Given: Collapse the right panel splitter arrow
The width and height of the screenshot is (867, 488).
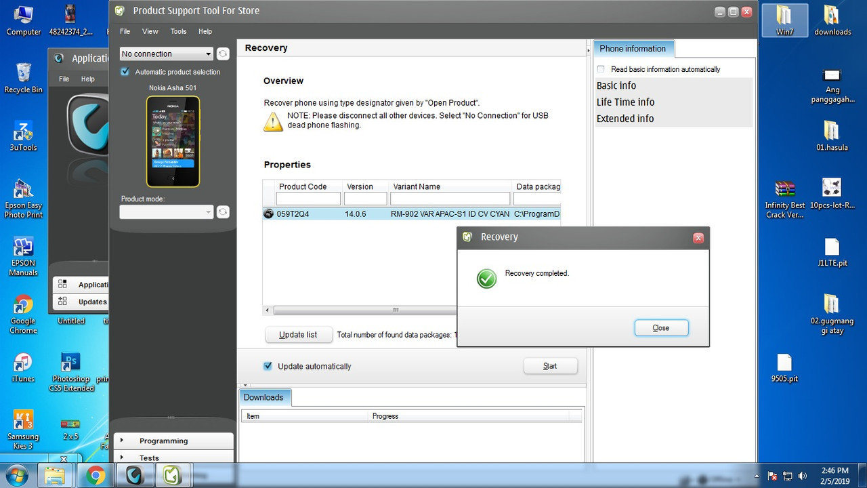Looking at the screenshot, I should [x=588, y=51].
